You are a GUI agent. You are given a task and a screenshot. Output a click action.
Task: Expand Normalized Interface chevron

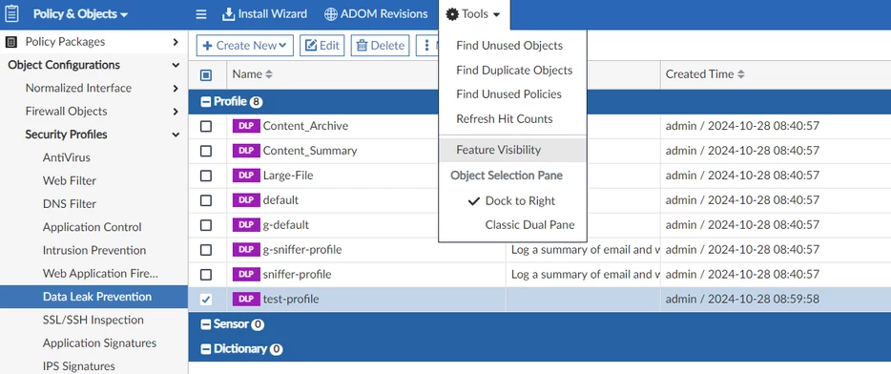pos(176,88)
